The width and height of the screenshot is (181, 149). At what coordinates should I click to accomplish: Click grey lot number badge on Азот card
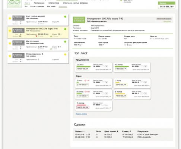[x=19, y=18]
